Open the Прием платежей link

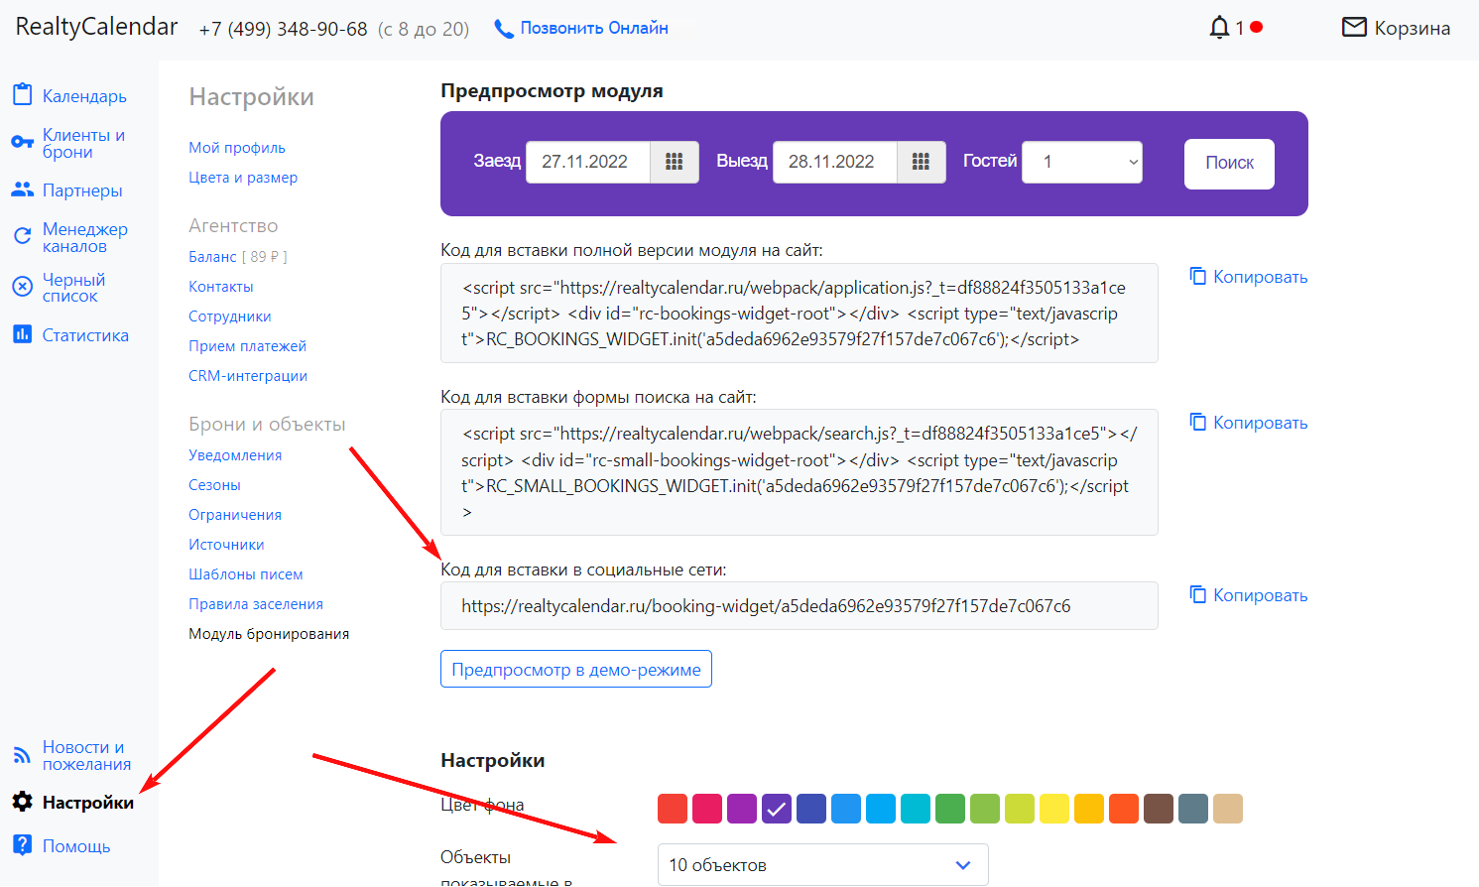click(248, 346)
